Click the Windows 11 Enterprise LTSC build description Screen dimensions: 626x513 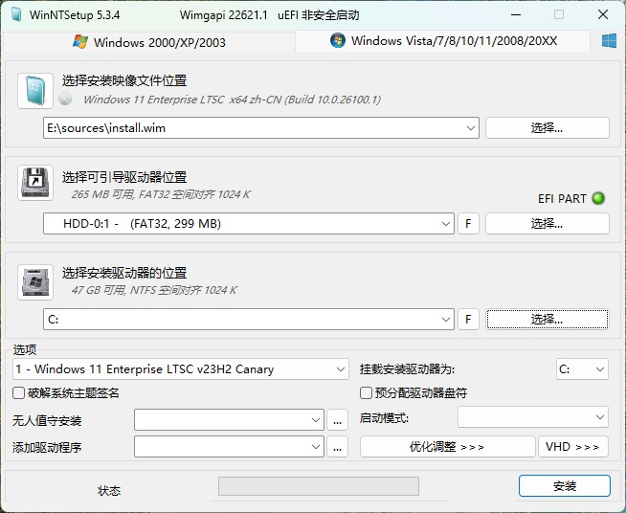232,100
